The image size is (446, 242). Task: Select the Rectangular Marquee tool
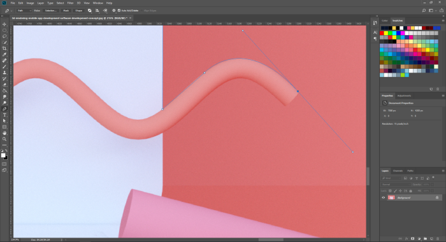coord(4,31)
